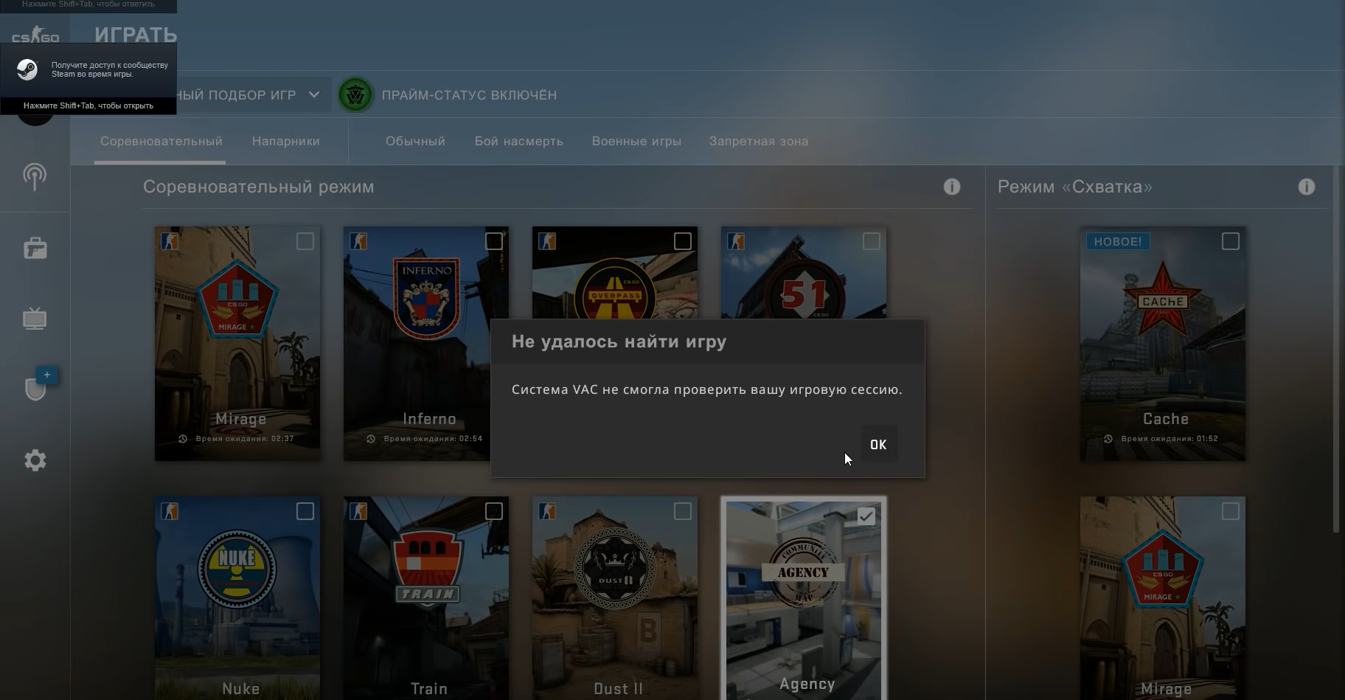The image size is (1345, 700).
Task: Click ПРАЙМ-СТАТУС ВКЛЮЧЁН label
Action: click(469, 95)
